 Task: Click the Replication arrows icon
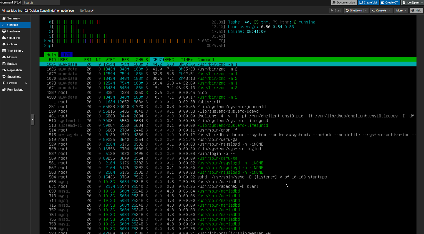[4, 70]
